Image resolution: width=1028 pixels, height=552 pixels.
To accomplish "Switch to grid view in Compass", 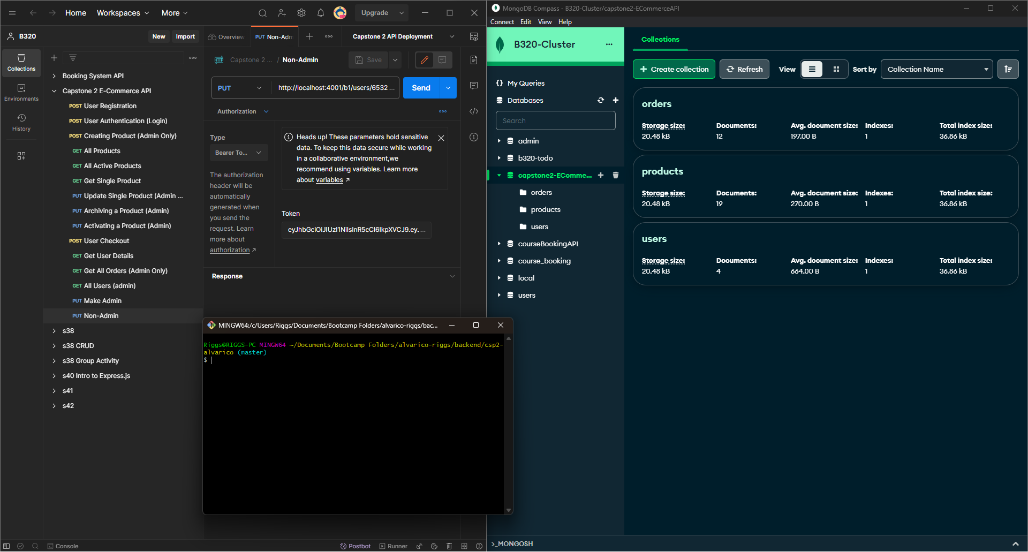I will pyautogui.click(x=836, y=69).
